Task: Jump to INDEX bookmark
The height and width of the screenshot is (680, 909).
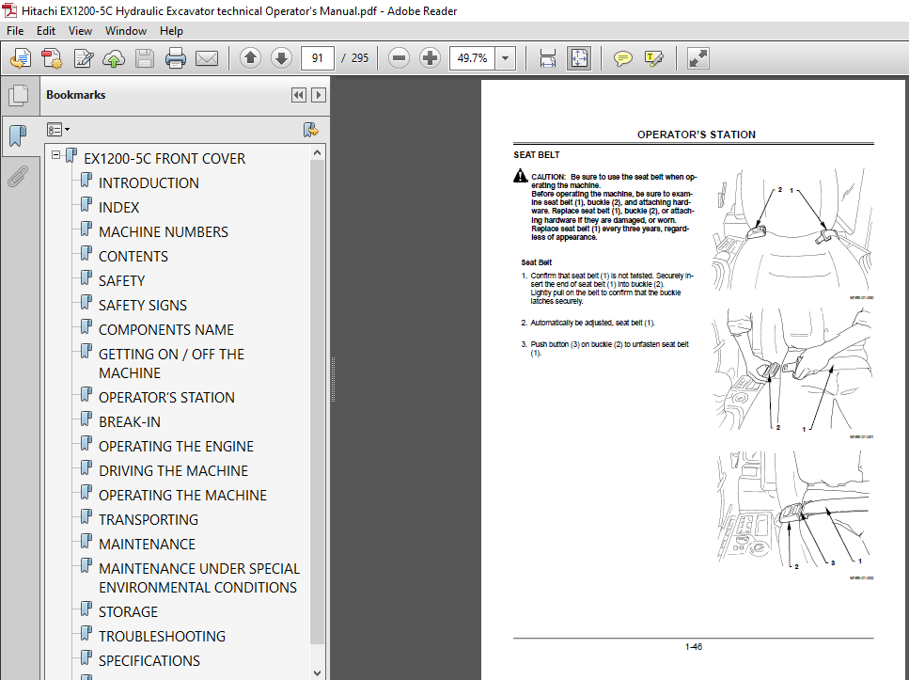Action: (x=118, y=207)
